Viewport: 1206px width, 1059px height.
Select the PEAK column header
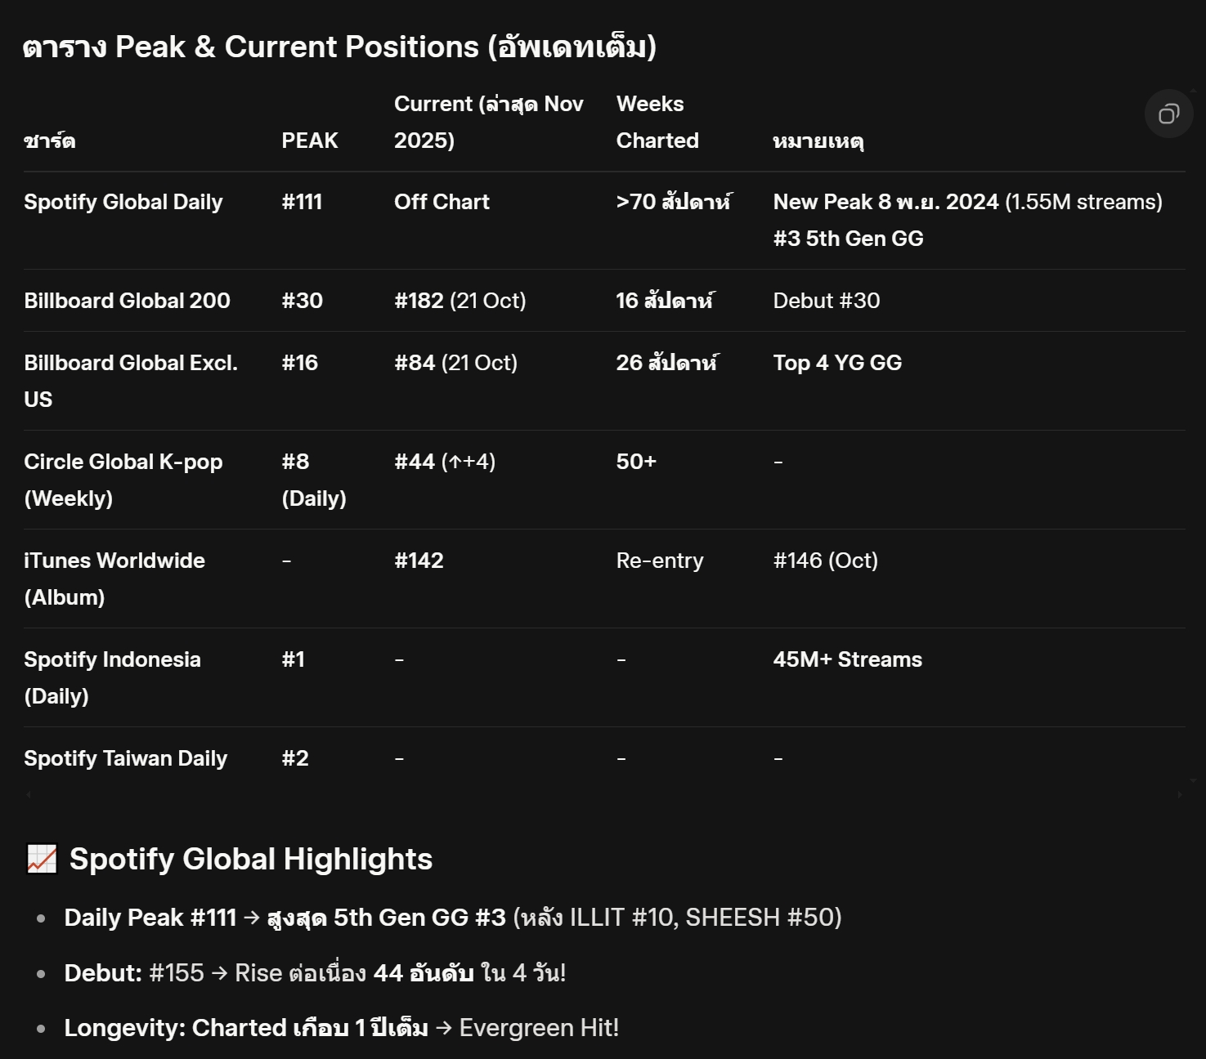click(309, 141)
